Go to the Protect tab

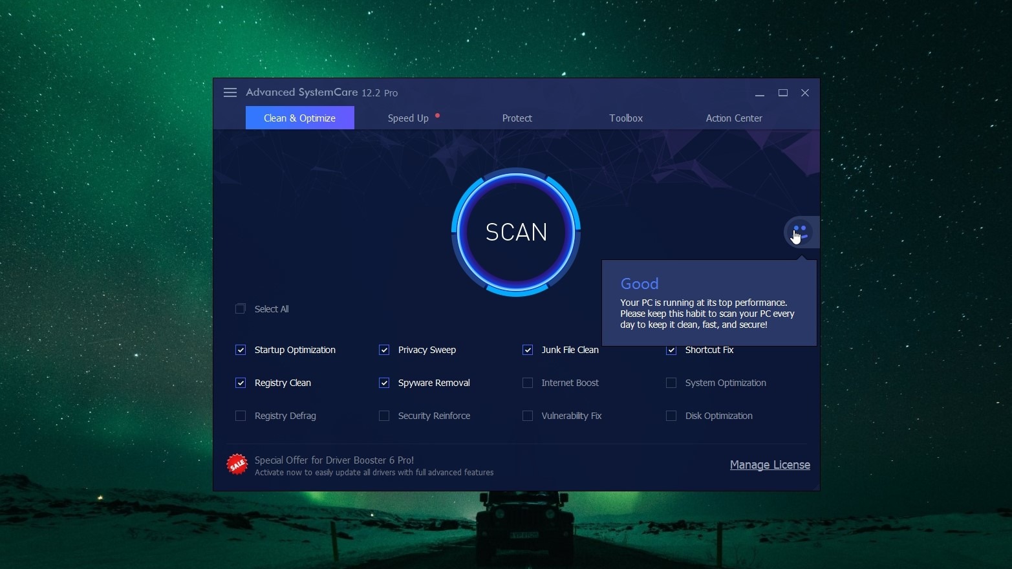coord(517,118)
